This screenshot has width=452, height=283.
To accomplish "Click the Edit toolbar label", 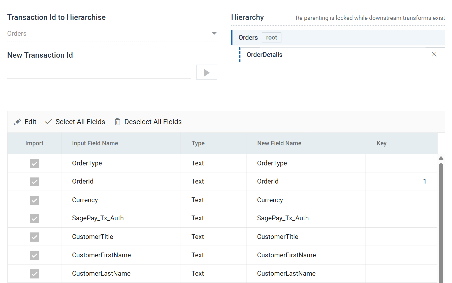I will coord(30,122).
